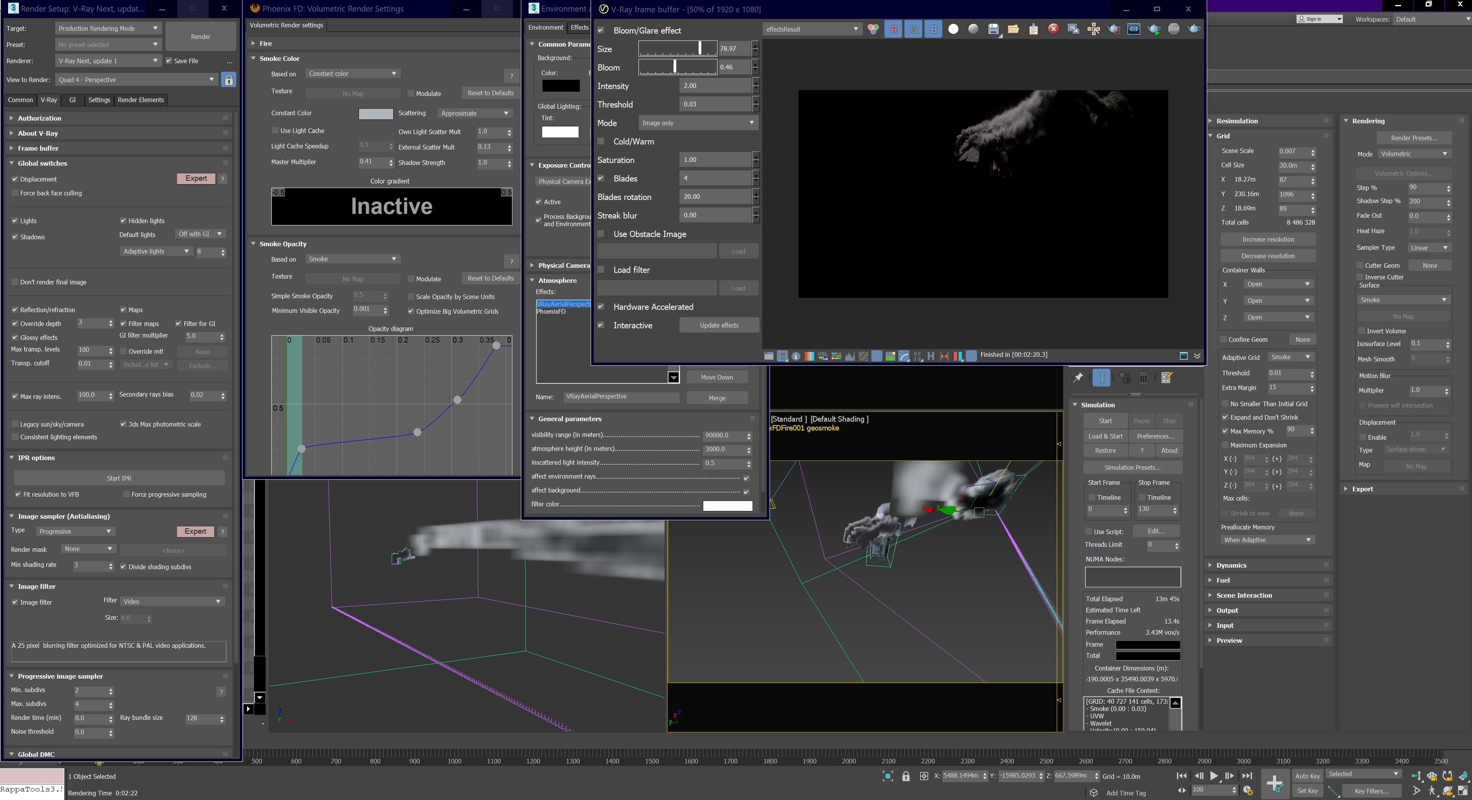
Task: Toggle Save File checkbox in Render Setup
Action: pyautogui.click(x=168, y=61)
